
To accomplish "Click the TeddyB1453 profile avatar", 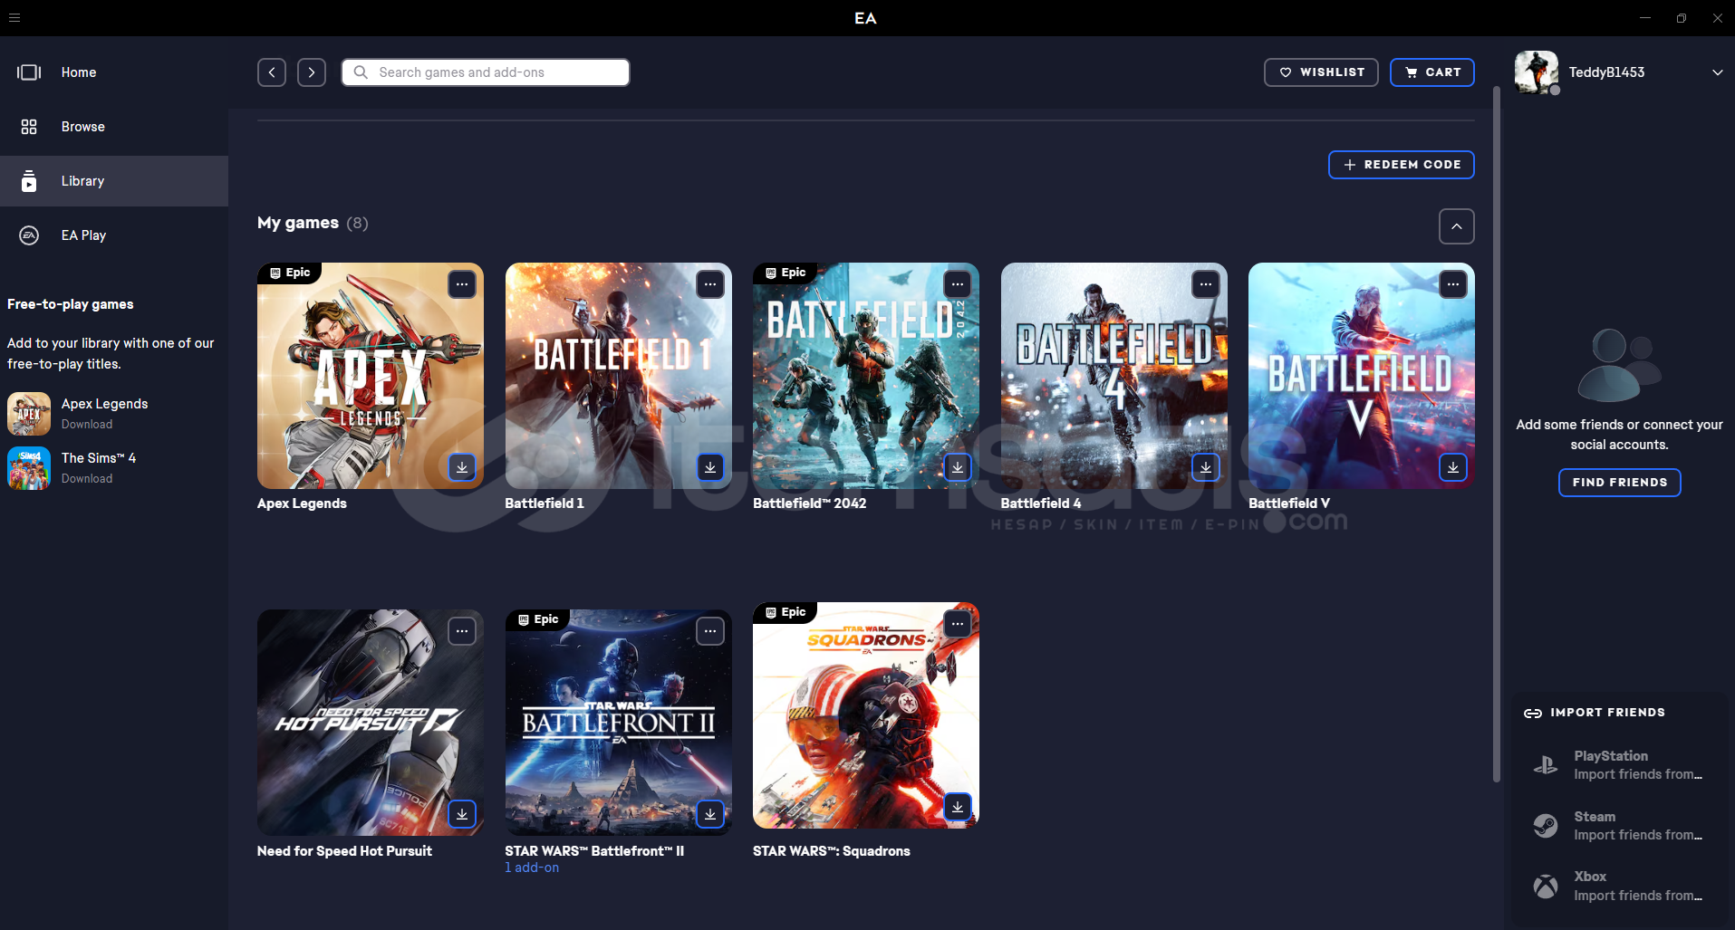I will point(1537,72).
